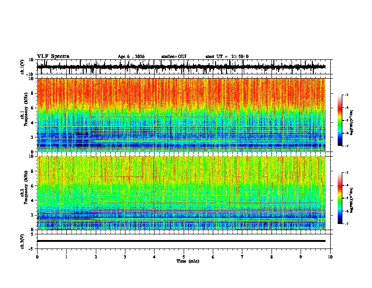Click the log(PSD) unit label beside ch.1 color bar
Image resolution: width=372 pixels, height=288 pixels.
coord(351,123)
